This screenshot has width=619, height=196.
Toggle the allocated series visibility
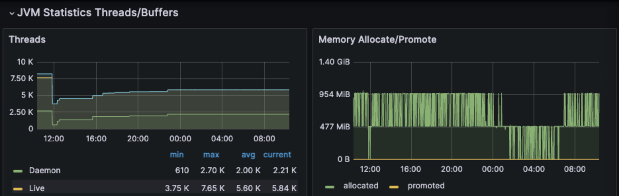tap(361, 186)
